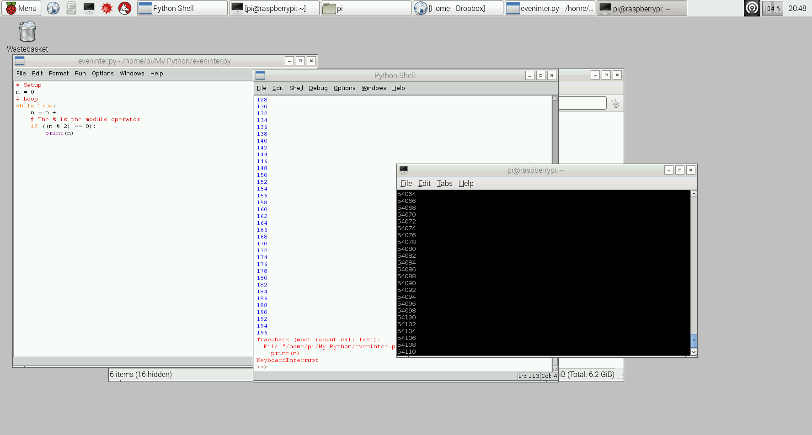Minimize the Python Shell window

coord(530,75)
